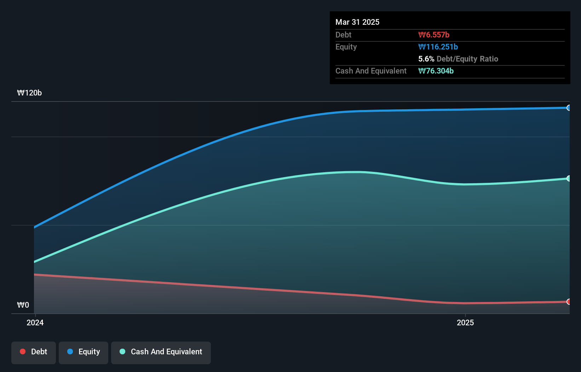Screen dimensions: 581x372
Task: Select the Debt endpoint marker near the bottom right
Action: [569, 302]
